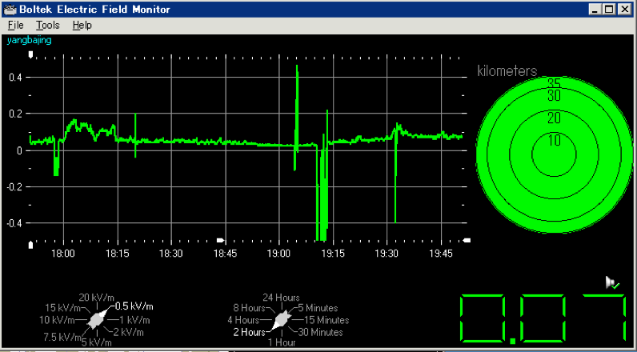The width and height of the screenshot is (637, 352).
Task: Click the middle time axis marker arrow
Action: 221,240
